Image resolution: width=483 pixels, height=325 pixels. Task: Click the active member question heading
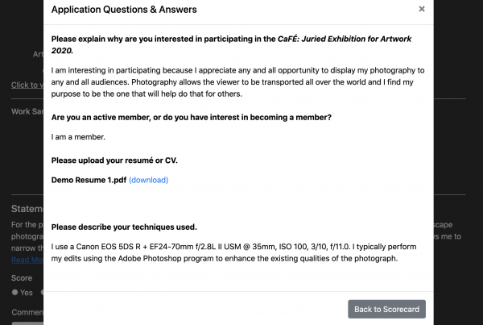(192, 117)
